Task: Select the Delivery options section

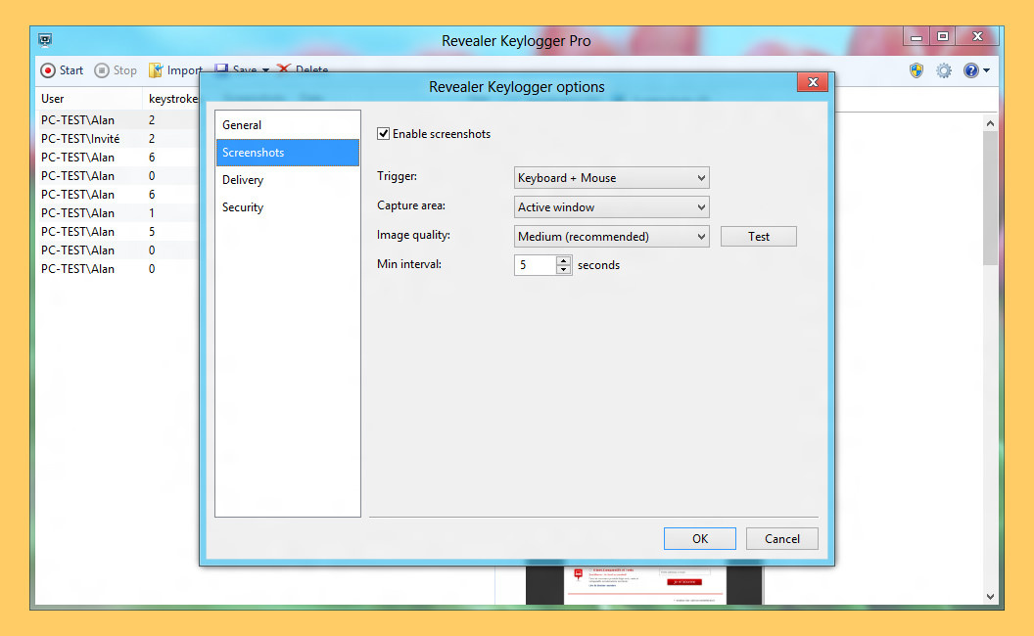Action: (x=243, y=180)
